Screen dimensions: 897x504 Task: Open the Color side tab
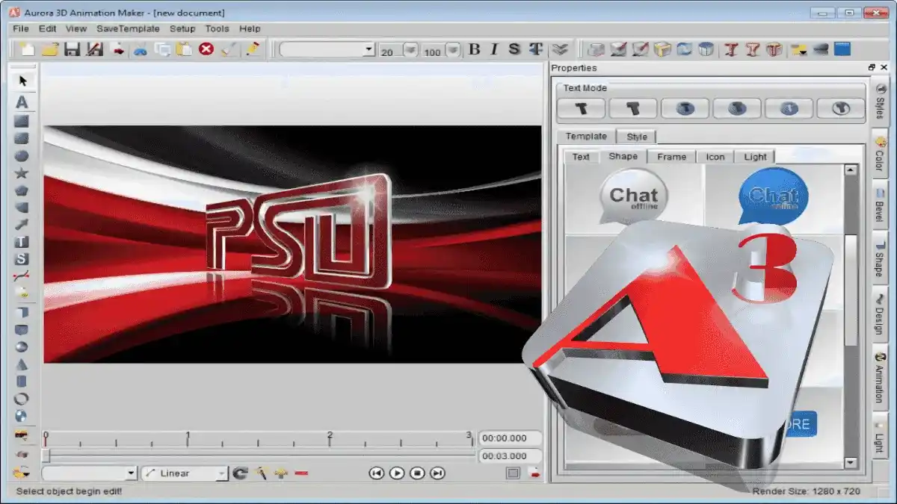coord(879,152)
